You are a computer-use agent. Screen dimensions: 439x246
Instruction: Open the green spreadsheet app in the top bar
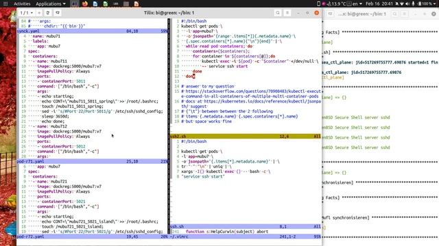point(105,3)
